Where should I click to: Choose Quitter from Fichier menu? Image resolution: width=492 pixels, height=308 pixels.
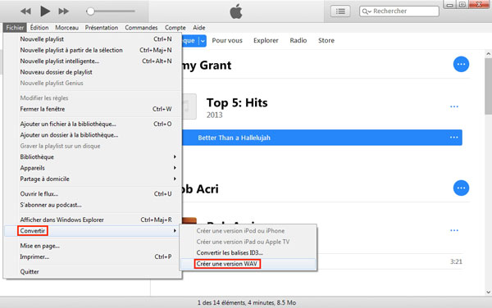pyautogui.click(x=93, y=272)
